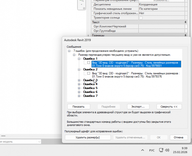Open the model dropdown in status bar
This screenshot has width=192, height=156.
point(39,142)
